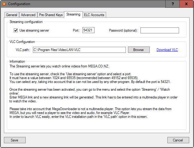
Task: Switch to the General tab
Action: pos(12,15)
